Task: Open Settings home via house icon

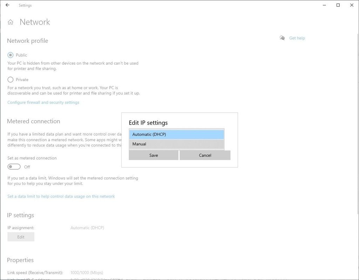Action: [10, 22]
